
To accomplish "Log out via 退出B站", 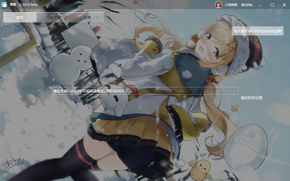I will [x=246, y=5].
